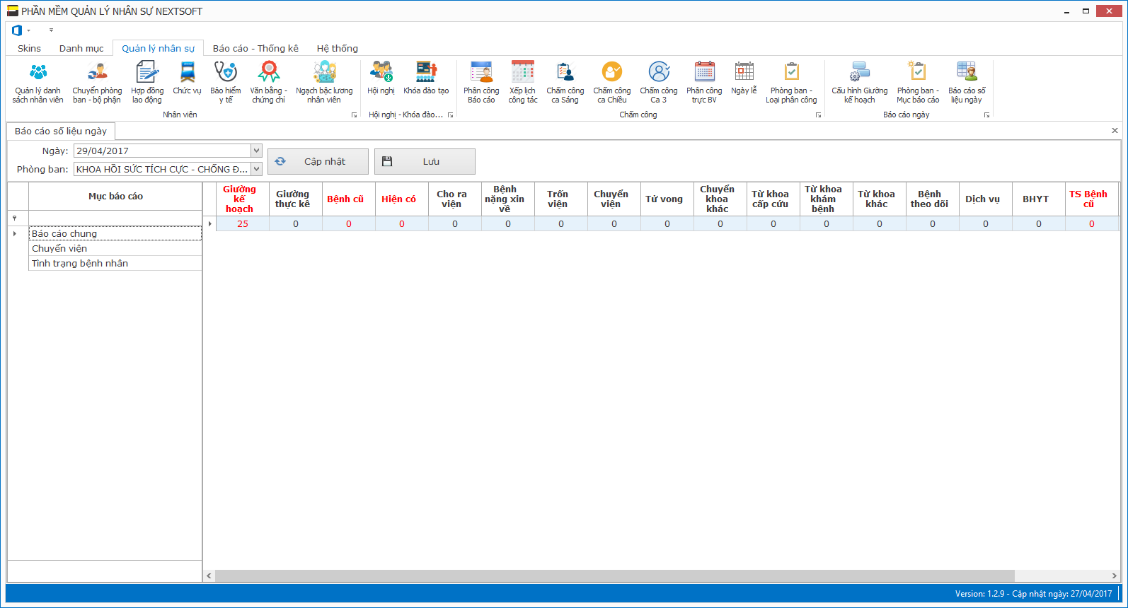Open Chấm công ca Chiều
Image resolution: width=1128 pixels, height=608 pixels.
coord(612,83)
